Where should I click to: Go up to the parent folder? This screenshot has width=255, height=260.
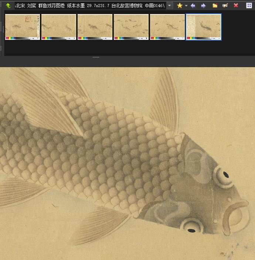coord(8,6)
